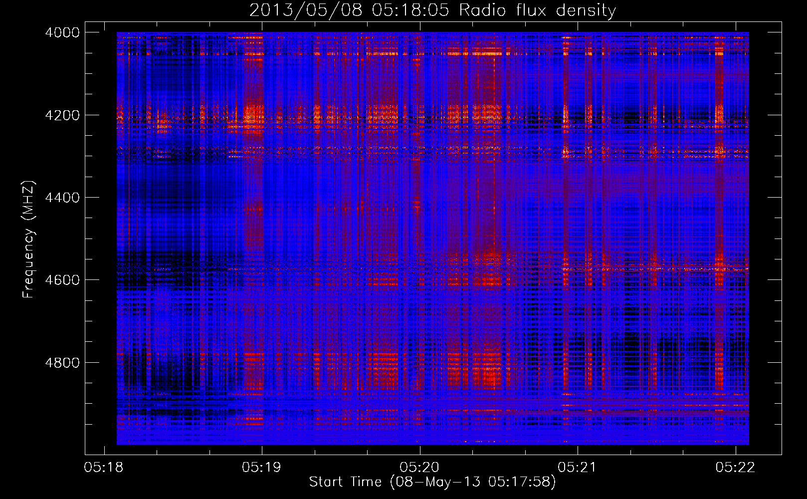The image size is (807, 499).
Task: Click the 05:22 time tick label
Action: 735,468
